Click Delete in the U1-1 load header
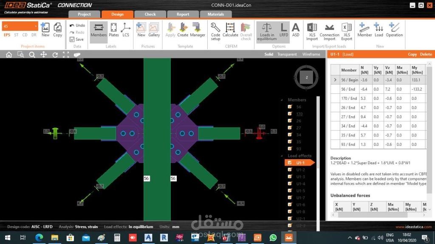 click(426, 54)
